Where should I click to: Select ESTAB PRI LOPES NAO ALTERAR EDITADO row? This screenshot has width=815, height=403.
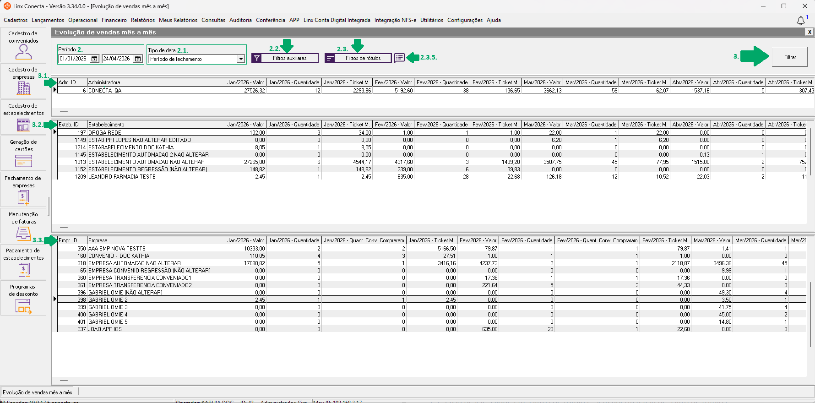(432, 140)
